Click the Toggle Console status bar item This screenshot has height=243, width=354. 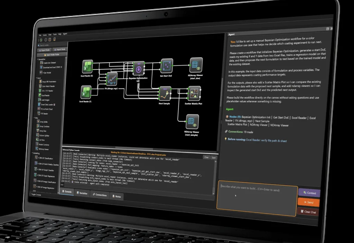36,195
